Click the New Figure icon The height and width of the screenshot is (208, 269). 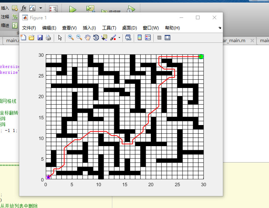click(23, 37)
